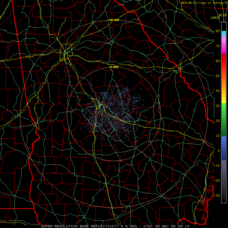Image resolution: width=228 pixels, height=228 pixels.
Task: Click the "50 NMI" range ring label
Action: point(114,67)
